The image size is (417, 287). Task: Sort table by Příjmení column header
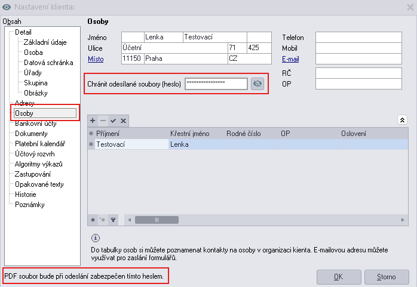click(x=108, y=134)
